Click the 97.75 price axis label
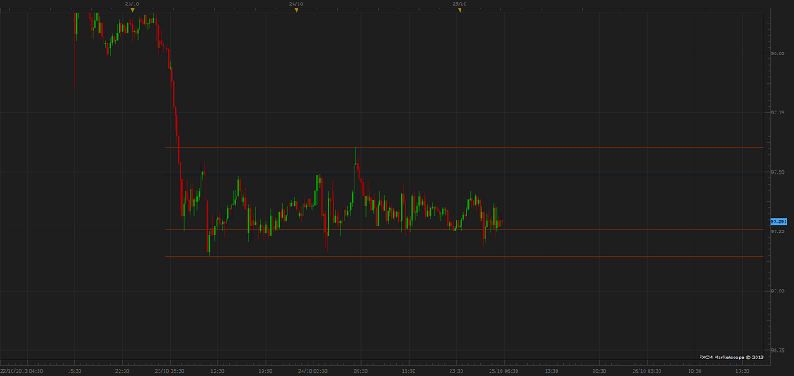794x376 pixels. (x=778, y=112)
